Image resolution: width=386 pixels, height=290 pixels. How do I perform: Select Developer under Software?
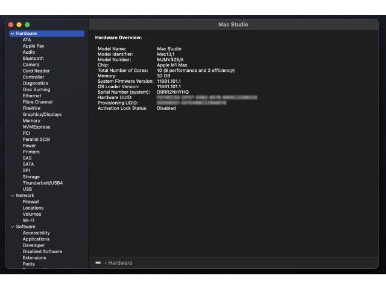34,245
